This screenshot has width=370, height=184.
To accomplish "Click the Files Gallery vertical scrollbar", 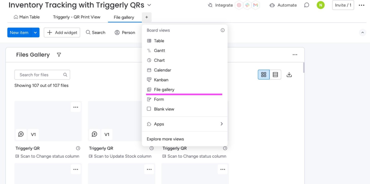I will 304,67.
